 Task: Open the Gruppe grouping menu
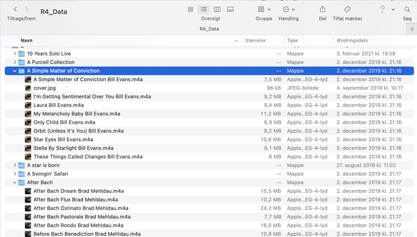264,9
